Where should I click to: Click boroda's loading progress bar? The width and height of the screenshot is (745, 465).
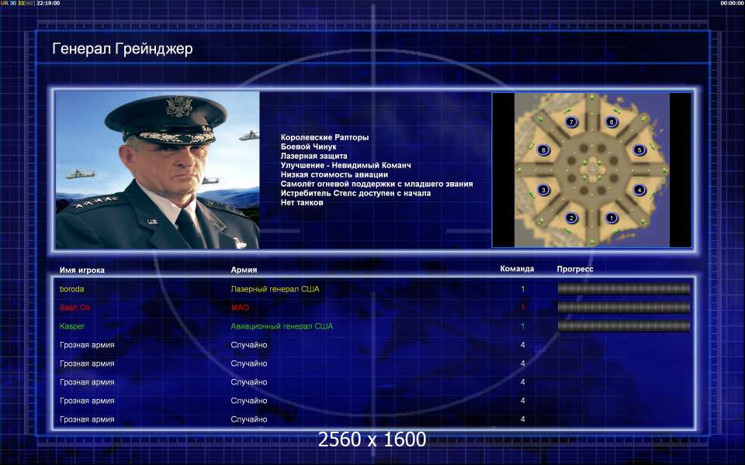point(623,288)
